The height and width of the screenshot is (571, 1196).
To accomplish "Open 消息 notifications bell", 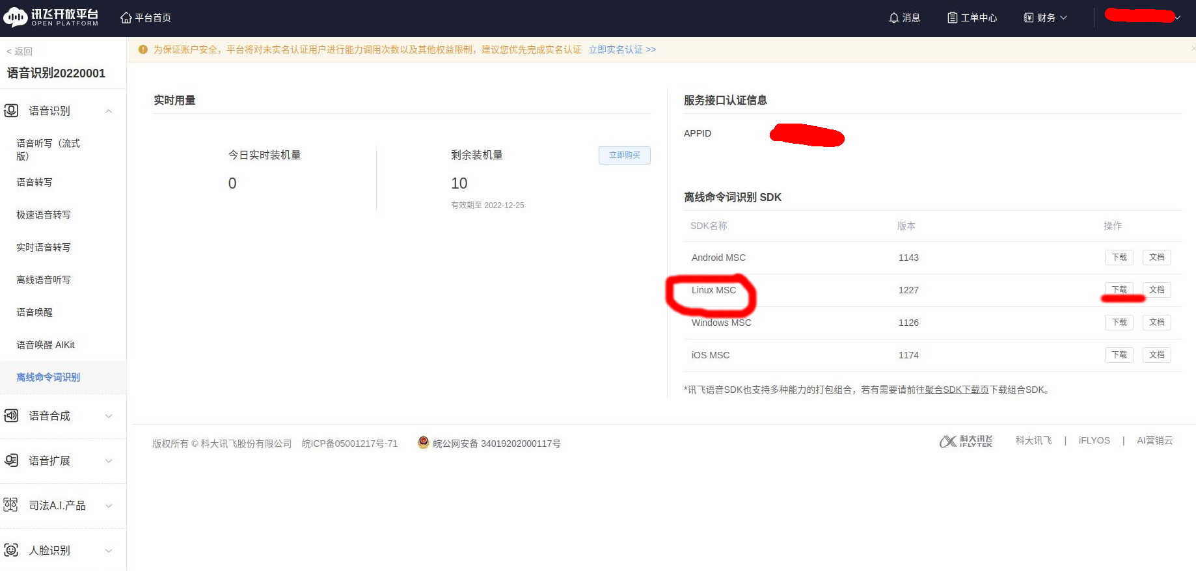I will [x=904, y=18].
